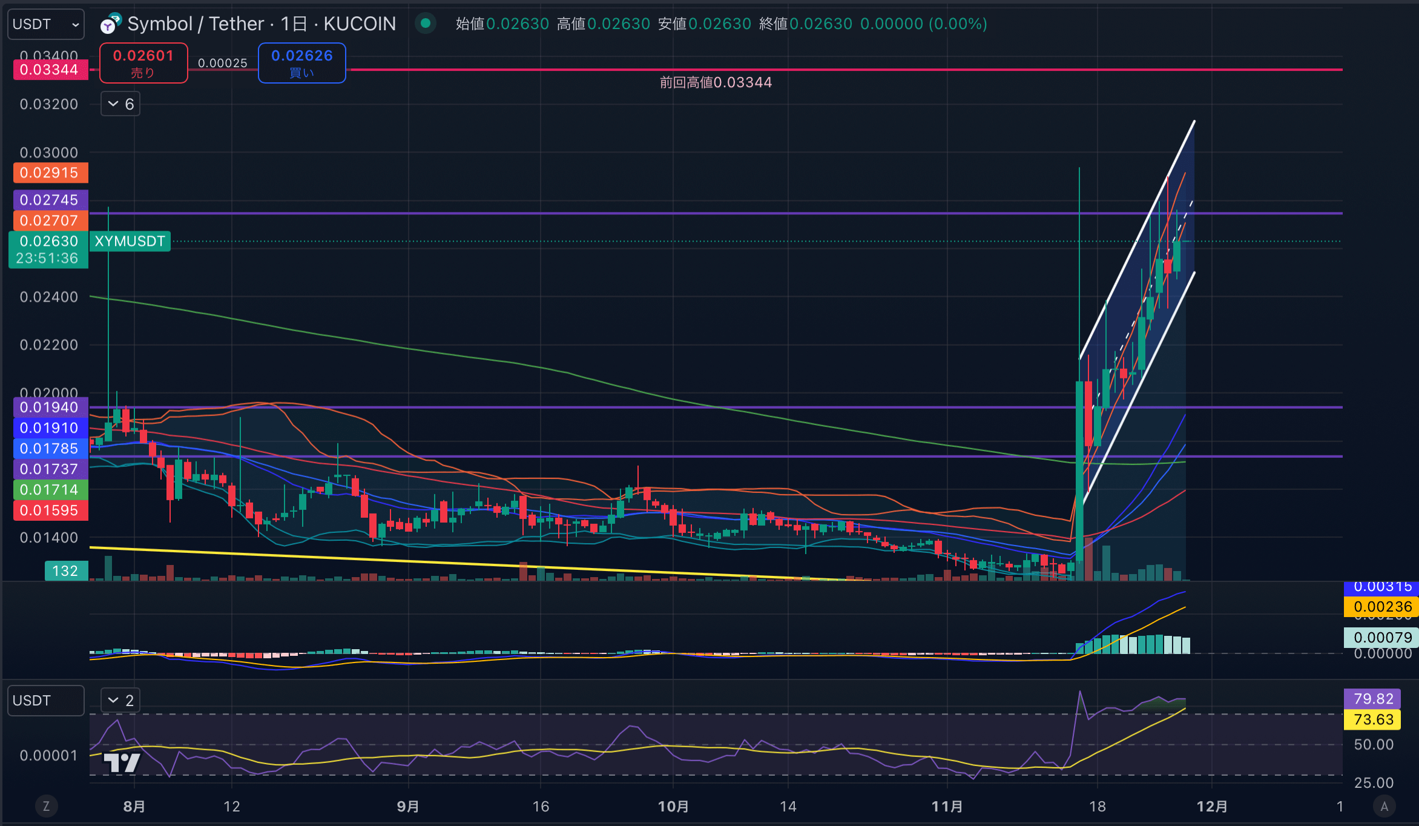The height and width of the screenshot is (826, 1419).
Task: Click the XYMUSDT symbol tag
Action: click(130, 241)
